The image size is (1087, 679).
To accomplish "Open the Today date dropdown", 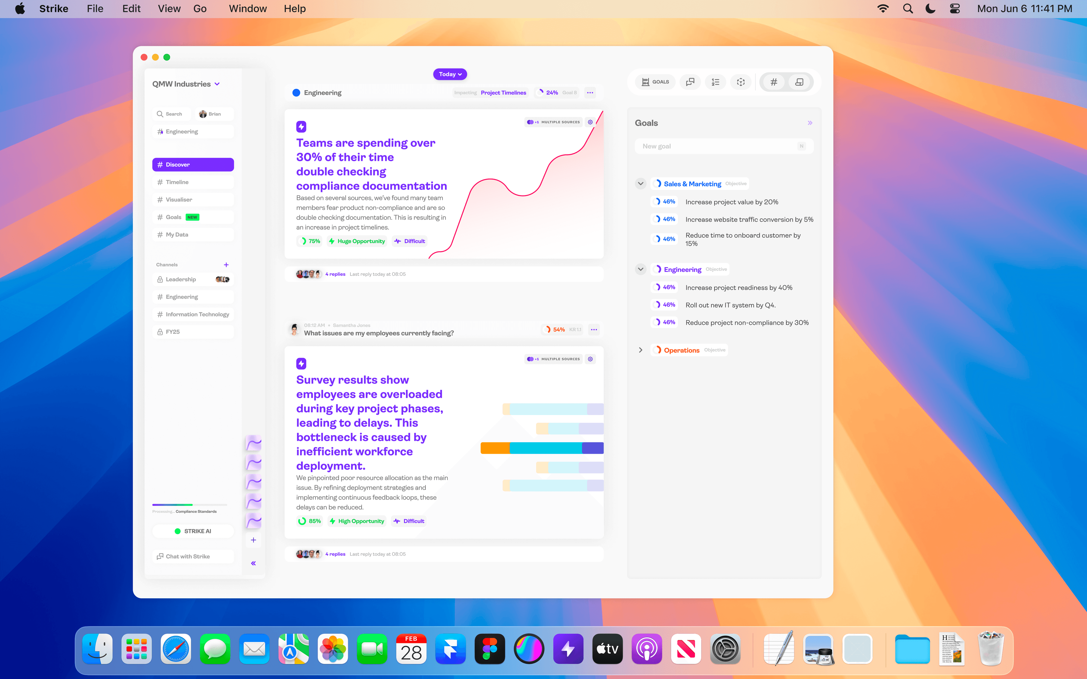I will 450,74.
